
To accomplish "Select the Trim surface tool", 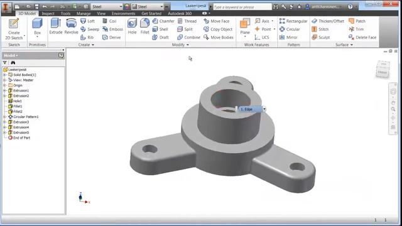I will tap(356, 30).
